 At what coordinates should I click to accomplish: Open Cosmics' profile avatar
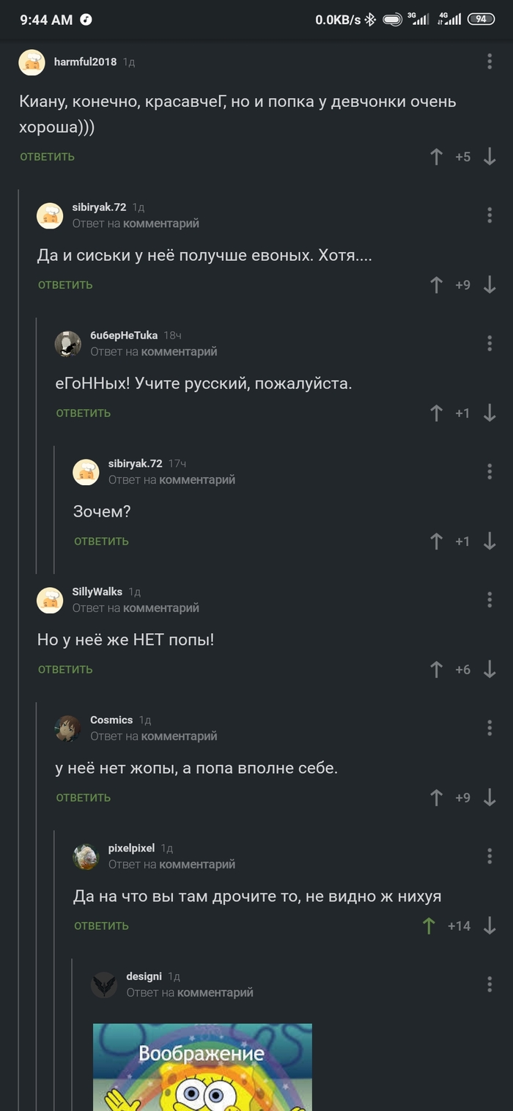[67, 728]
